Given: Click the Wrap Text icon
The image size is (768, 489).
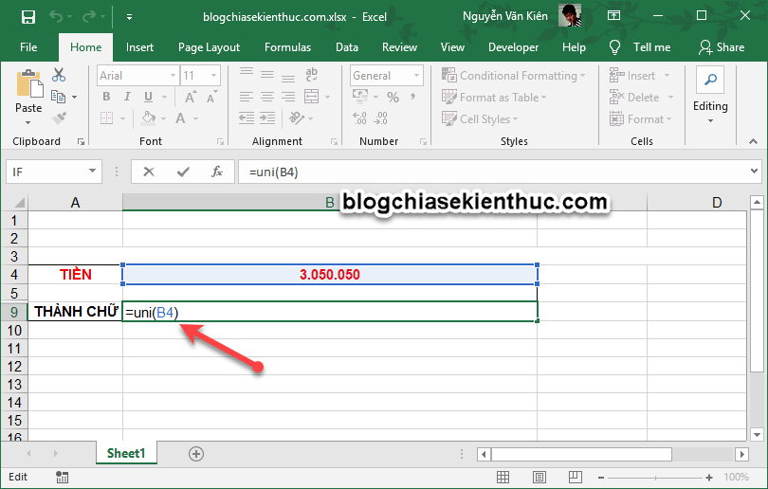Looking at the screenshot, I should (311, 75).
